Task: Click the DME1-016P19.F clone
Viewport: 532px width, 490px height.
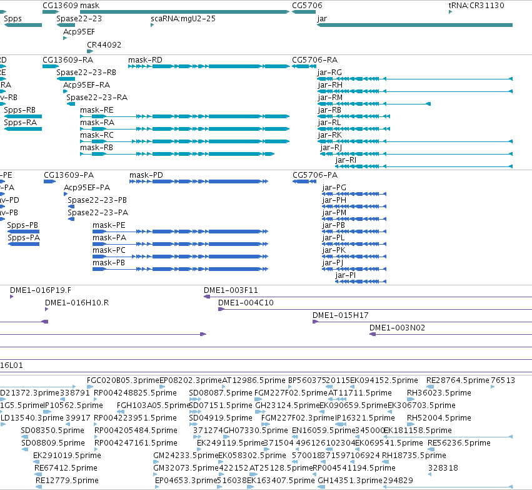Action: click(x=11, y=297)
